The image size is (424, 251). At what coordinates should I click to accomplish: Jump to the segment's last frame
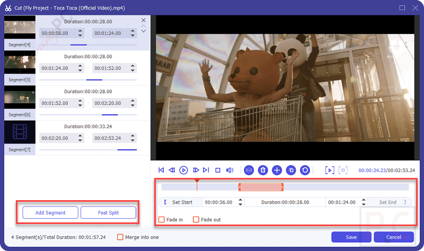pos(206,170)
